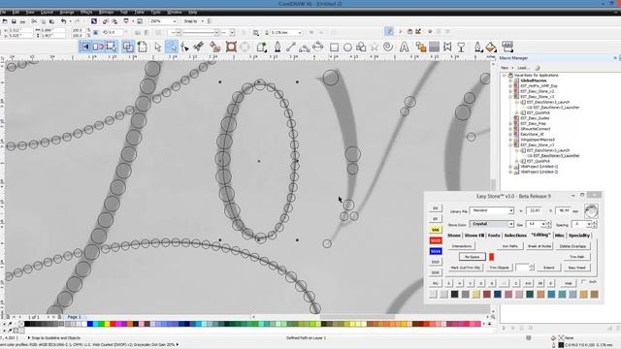Screen dimensions: 621x349
Task: Open the Library File dropdown
Action: click(x=511, y=210)
